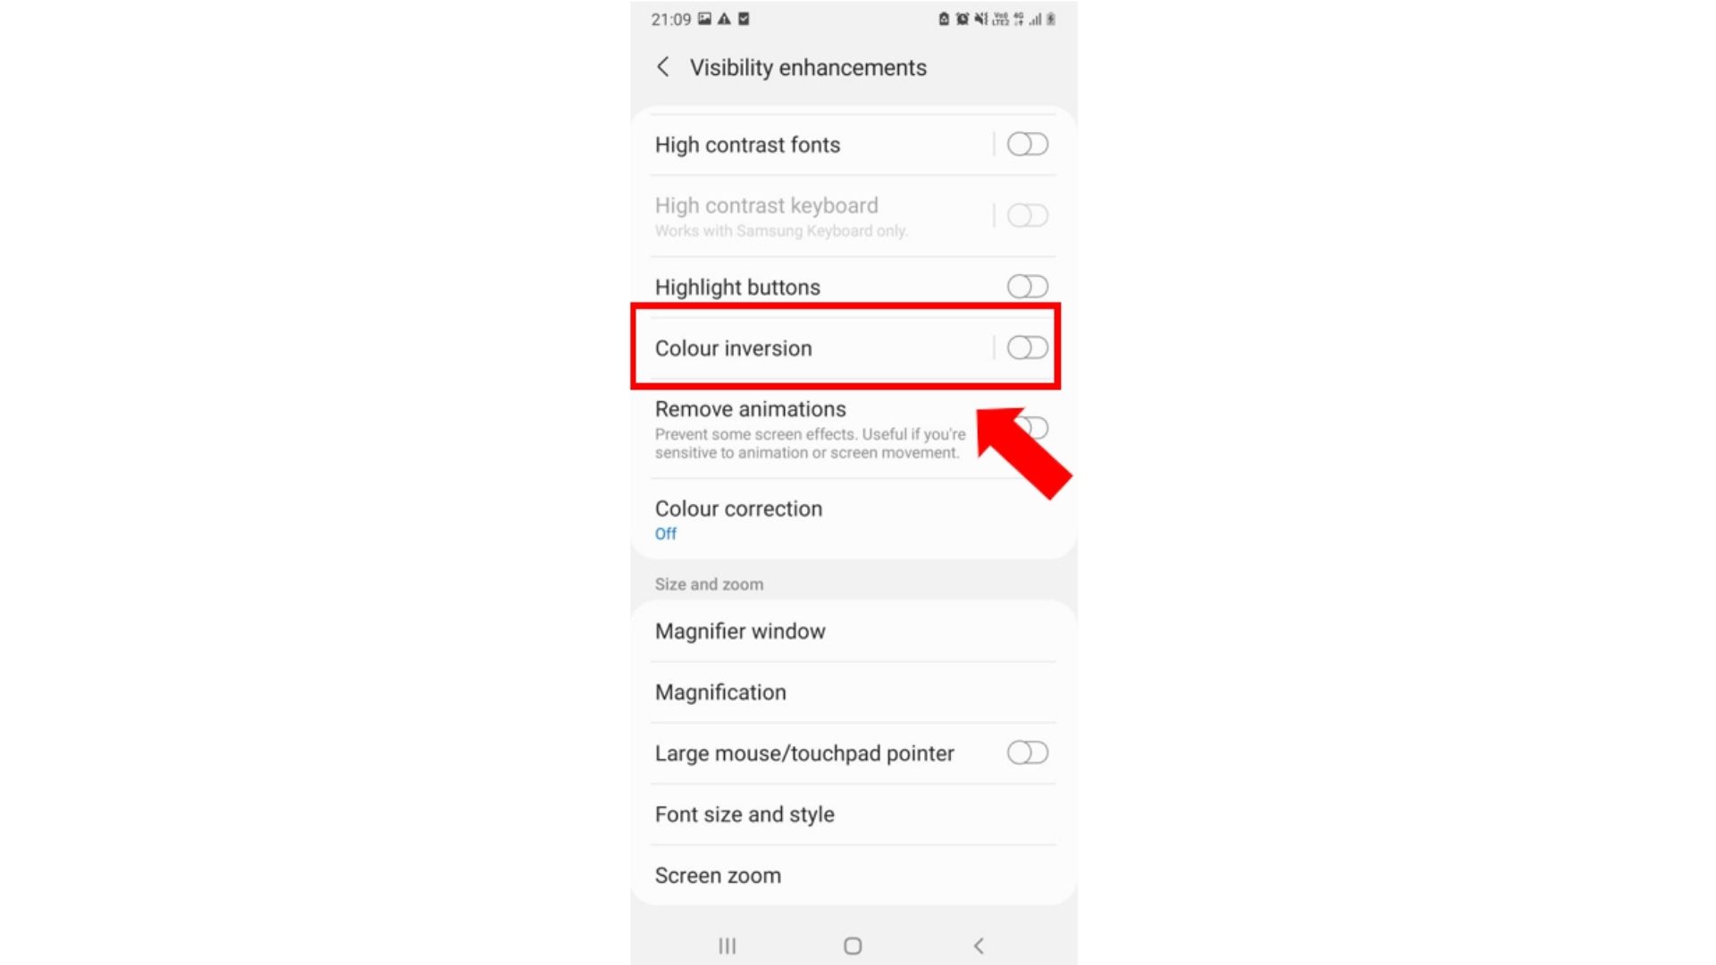Screen dimensions: 1716x965
Task: Toggle the Colour inversion switch
Action: 1025,348
